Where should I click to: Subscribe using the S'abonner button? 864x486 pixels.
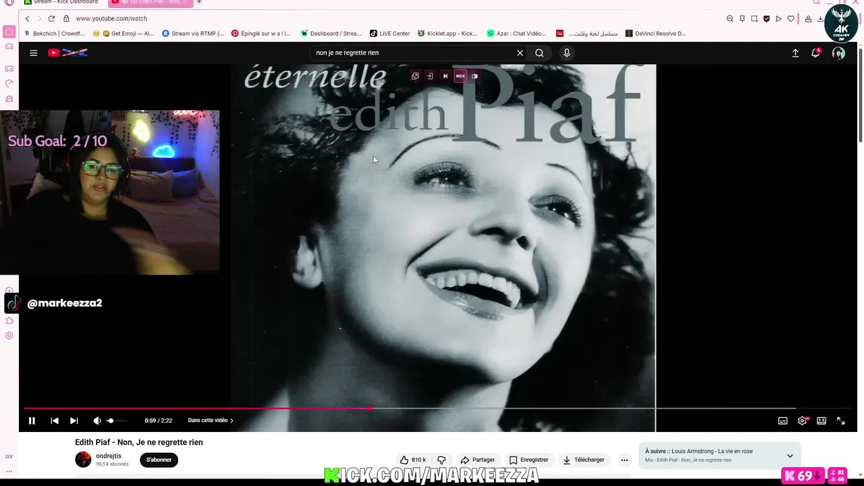(x=159, y=460)
